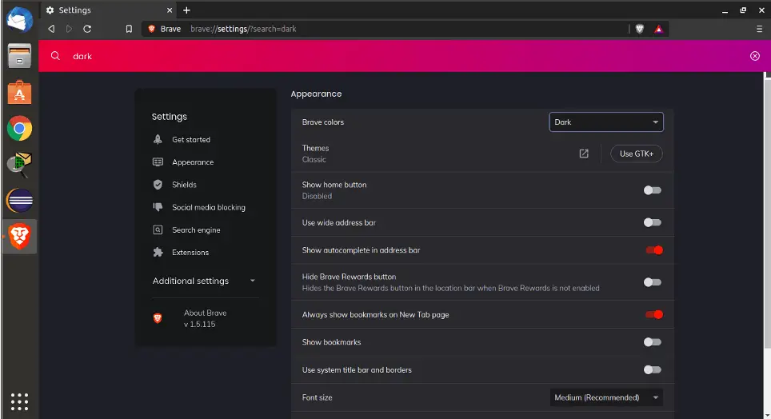Open Files manager from the dock
This screenshot has width=771, height=419.
coord(20,55)
